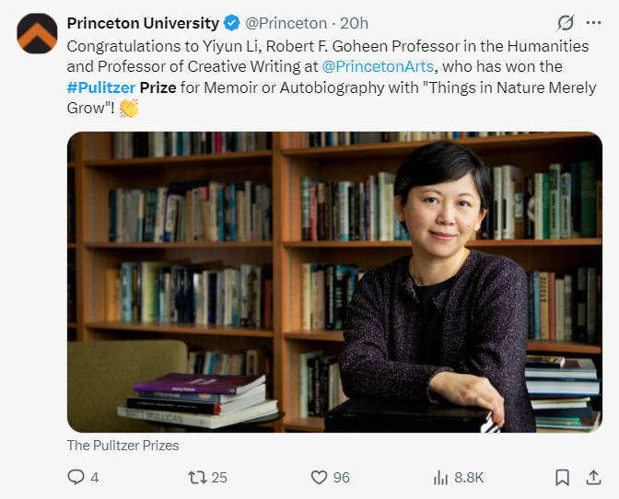The height and width of the screenshot is (499, 619).
Task: Click the share upload icon
Action: [x=593, y=477]
